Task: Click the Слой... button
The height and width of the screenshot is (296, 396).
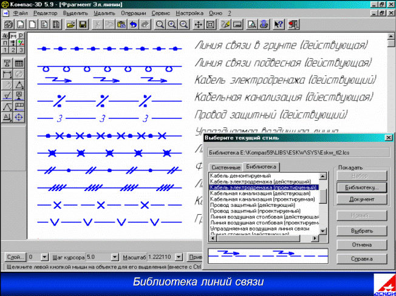Action: click(x=15, y=257)
